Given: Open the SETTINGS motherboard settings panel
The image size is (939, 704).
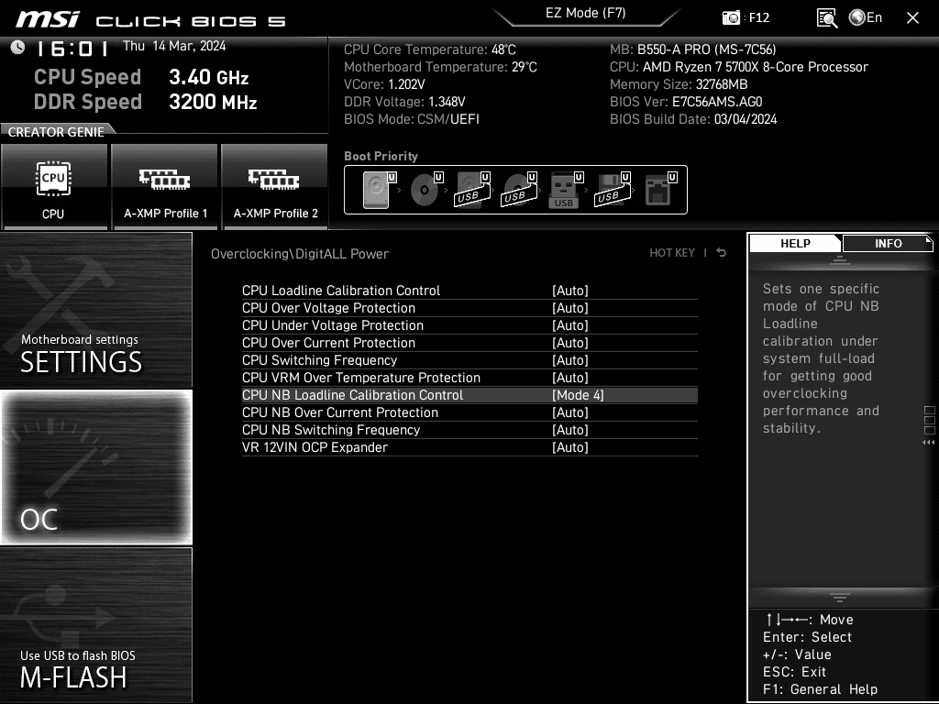Looking at the screenshot, I should pos(95,310).
